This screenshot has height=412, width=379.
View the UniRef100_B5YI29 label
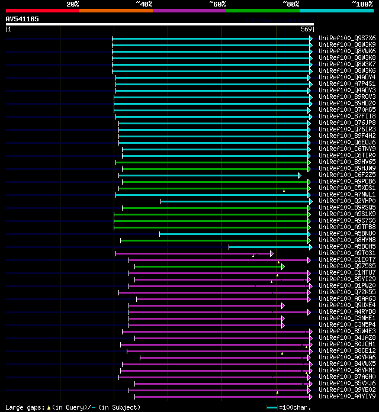[347, 279]
